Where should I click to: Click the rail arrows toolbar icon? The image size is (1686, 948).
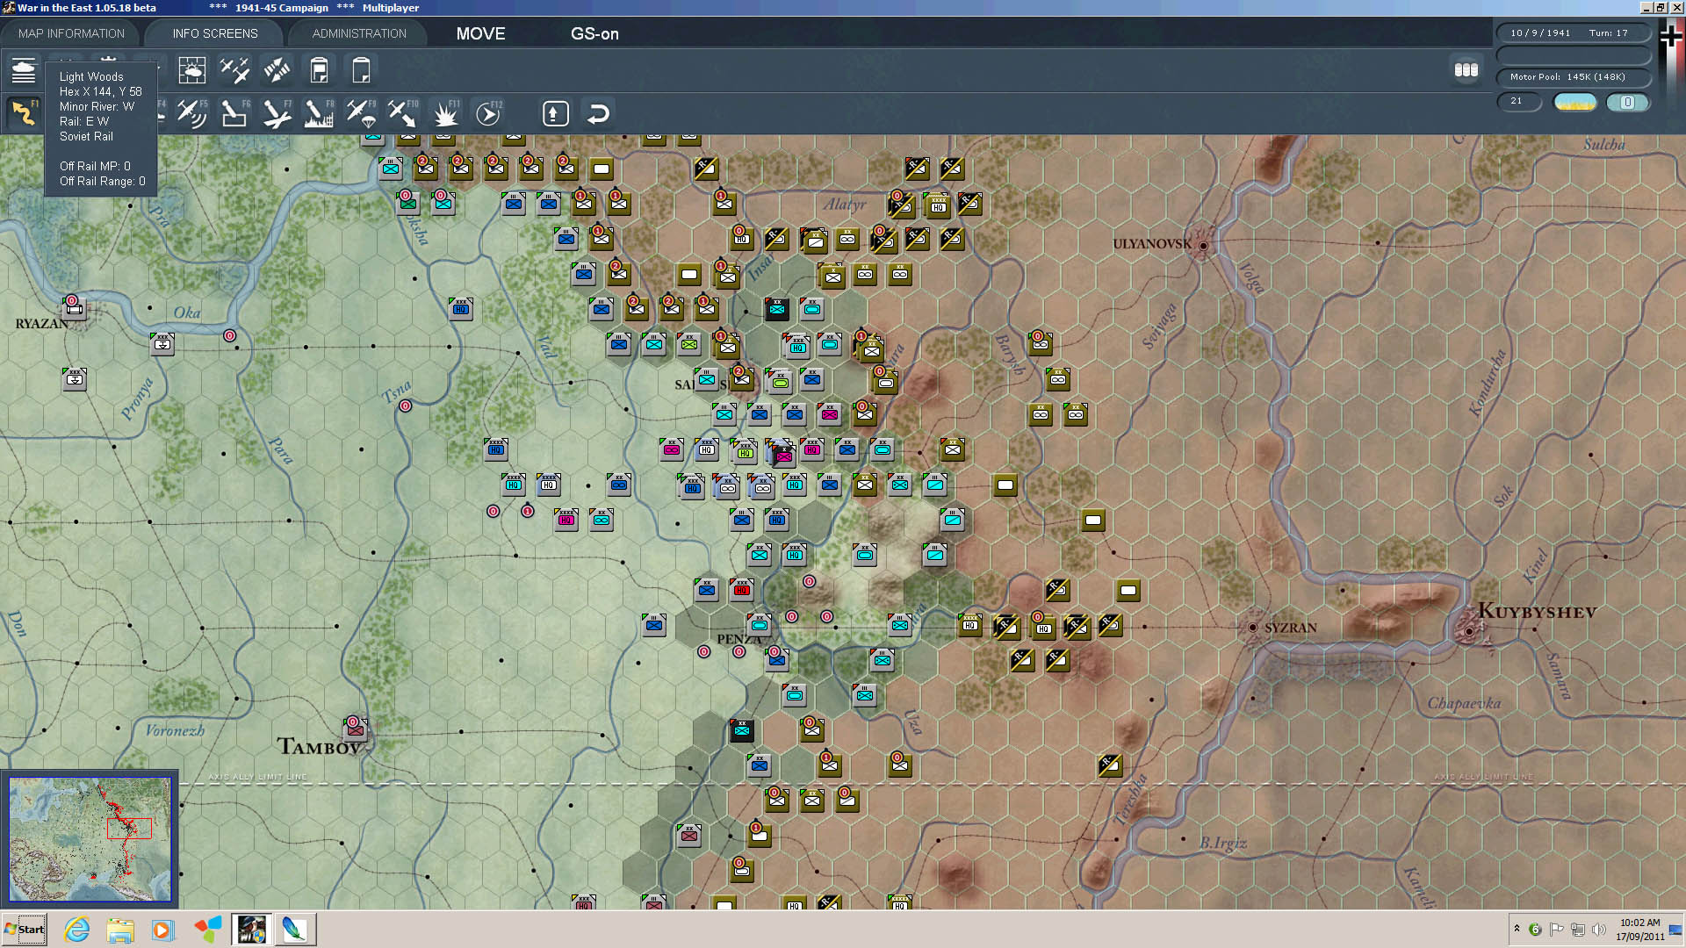277,69
